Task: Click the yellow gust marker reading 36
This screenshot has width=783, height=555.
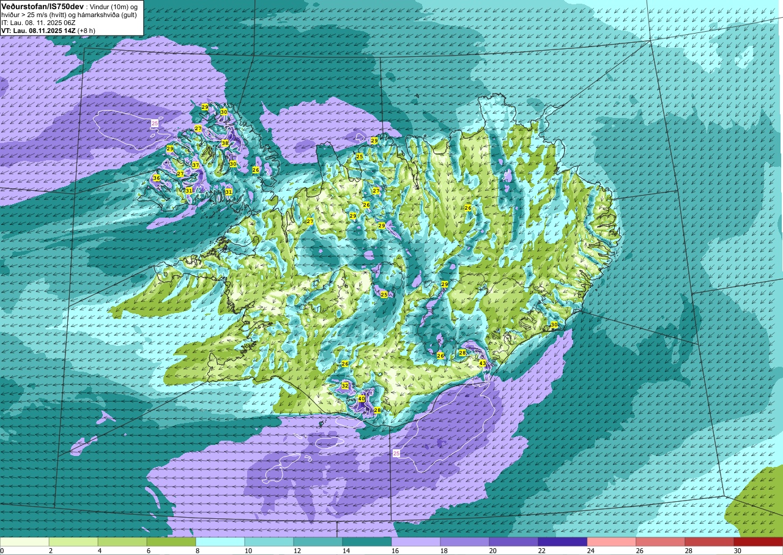Action: (156, 178)
